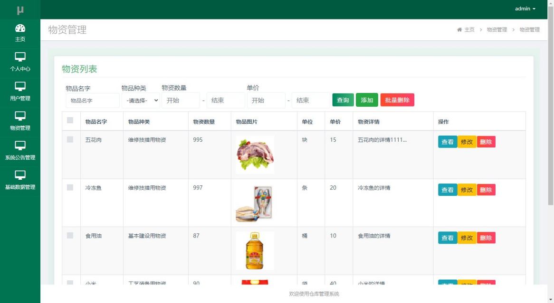This screenshot has width=554, height=303.
Task: Tick the checkbox for 五花肉 row
Action: [x=70, y=139]
